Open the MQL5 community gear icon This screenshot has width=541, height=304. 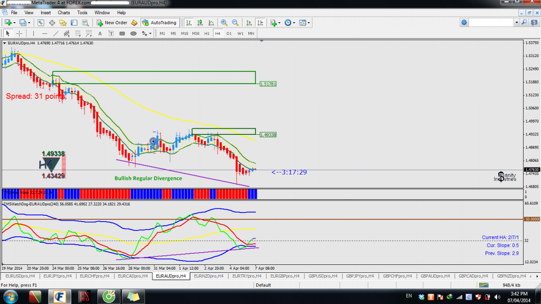point(464,22)
